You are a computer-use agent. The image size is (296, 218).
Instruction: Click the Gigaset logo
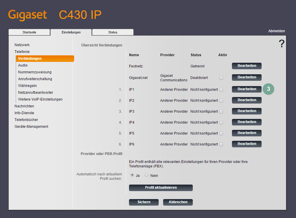point(27,14)
